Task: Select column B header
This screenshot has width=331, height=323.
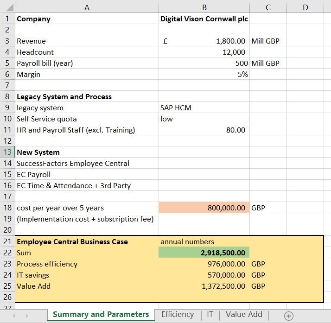Action: point(204,7)
